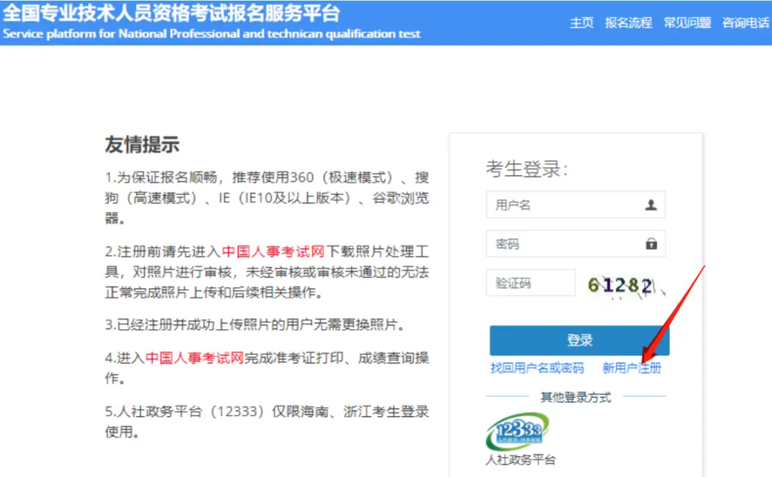The height and width of the screenshot is (477, 772).
Task: Click the 其他登录方式 section label
Action: point(578,397)
